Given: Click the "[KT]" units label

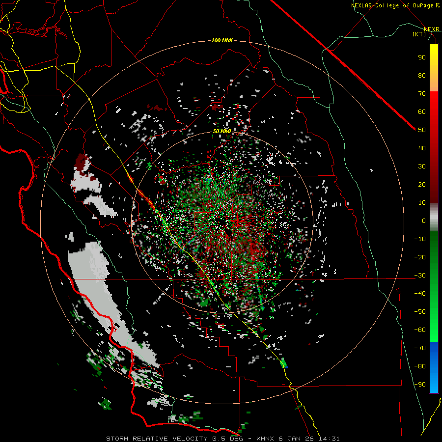Looking at the screenshot, I should click(419, 34).
